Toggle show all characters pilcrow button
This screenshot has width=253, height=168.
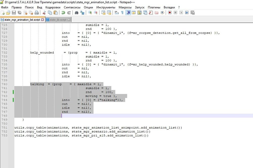[122, 13]
